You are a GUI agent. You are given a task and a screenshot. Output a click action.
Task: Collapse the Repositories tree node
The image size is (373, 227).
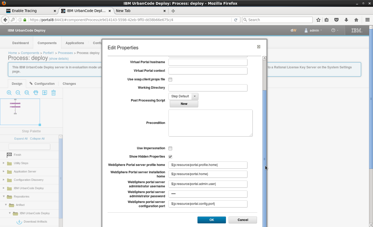click(x=4, y=196)
